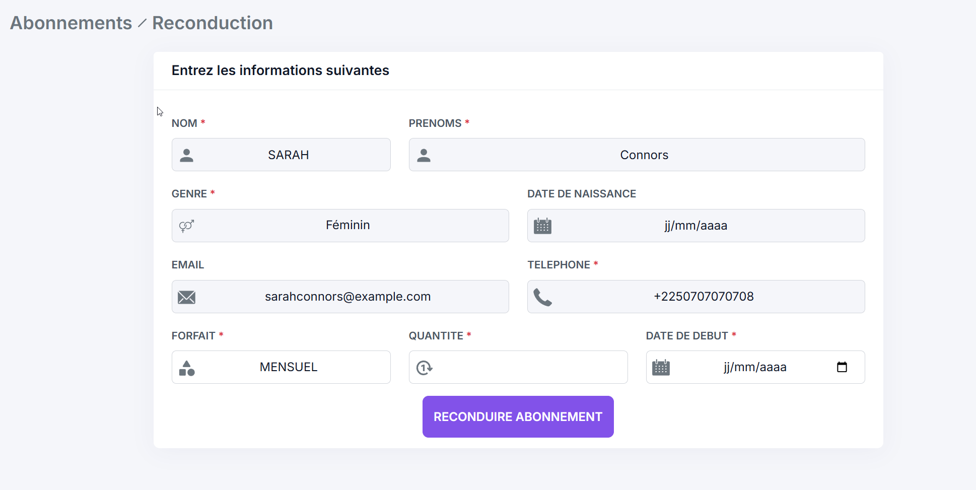Click the RECONDUIRE ABONNEMENT button
This screenshot has height=490, width=976.
pos(518,416)
